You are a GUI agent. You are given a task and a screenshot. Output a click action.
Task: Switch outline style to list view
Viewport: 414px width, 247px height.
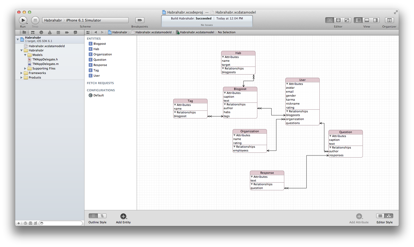point(93,216)
